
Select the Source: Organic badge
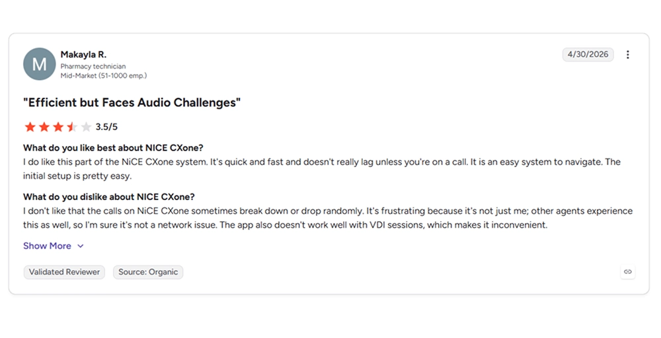(x=148, y=272)
